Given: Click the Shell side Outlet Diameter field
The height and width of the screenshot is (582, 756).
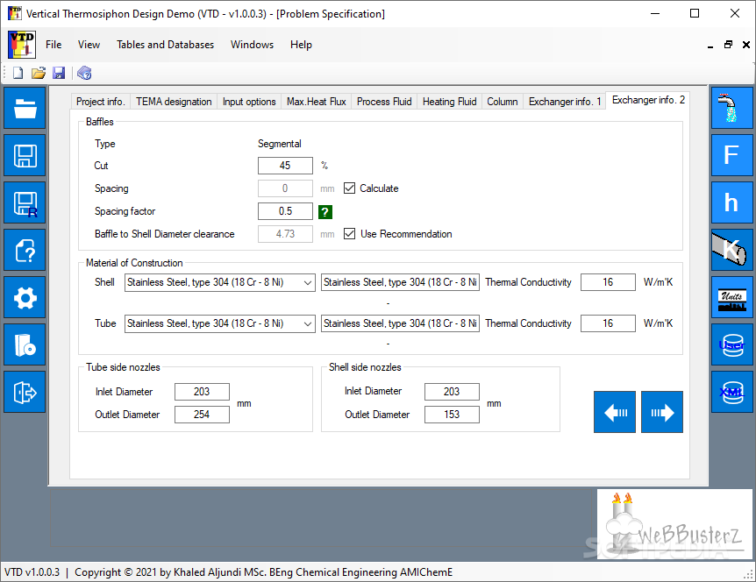Looking at the screenshot, I should coord(452,415).
